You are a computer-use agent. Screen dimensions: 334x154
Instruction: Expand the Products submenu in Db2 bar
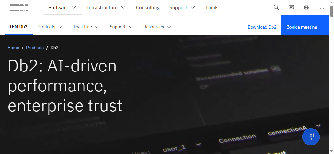tap(50, 27)
